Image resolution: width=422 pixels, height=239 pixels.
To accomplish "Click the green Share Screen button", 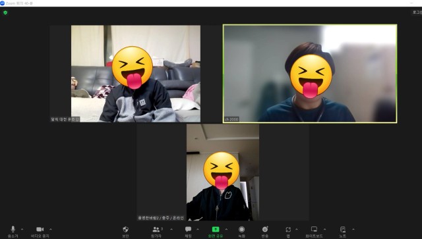I will [216, 232].
